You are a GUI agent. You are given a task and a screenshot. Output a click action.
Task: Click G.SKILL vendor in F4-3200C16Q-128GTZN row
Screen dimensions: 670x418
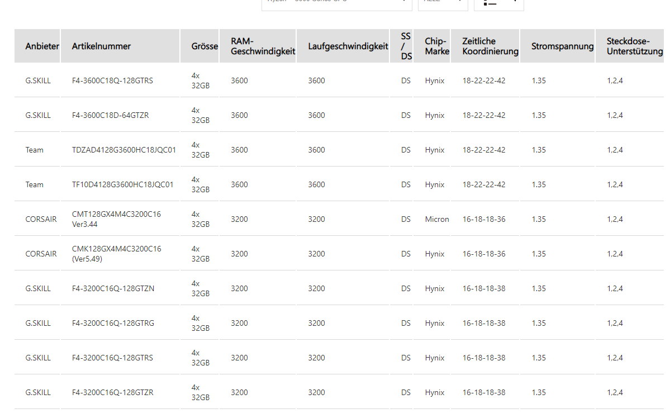click(38, 288)
